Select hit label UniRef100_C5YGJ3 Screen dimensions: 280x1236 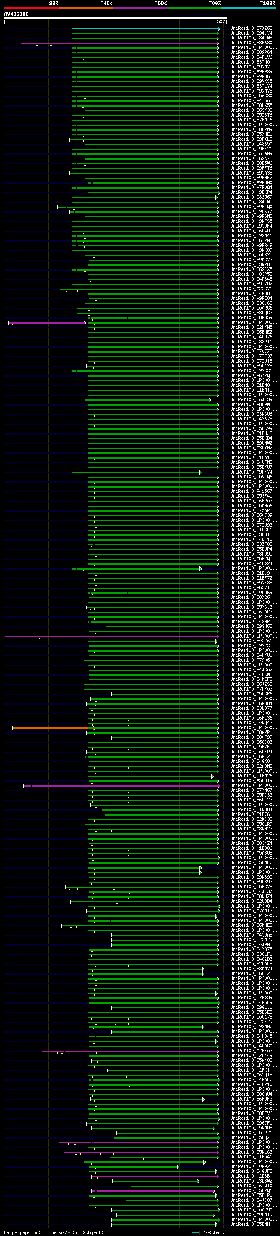tap(251, 607)
